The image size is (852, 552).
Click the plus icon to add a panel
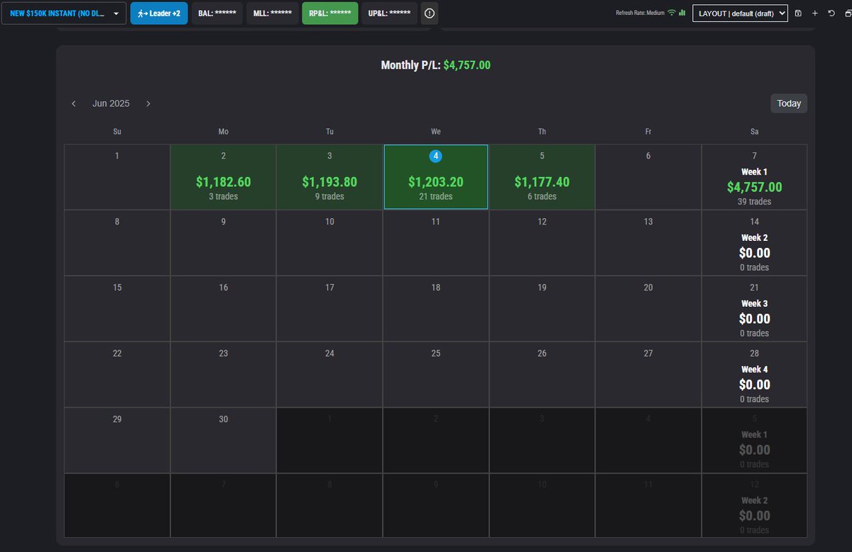(815, 13)
